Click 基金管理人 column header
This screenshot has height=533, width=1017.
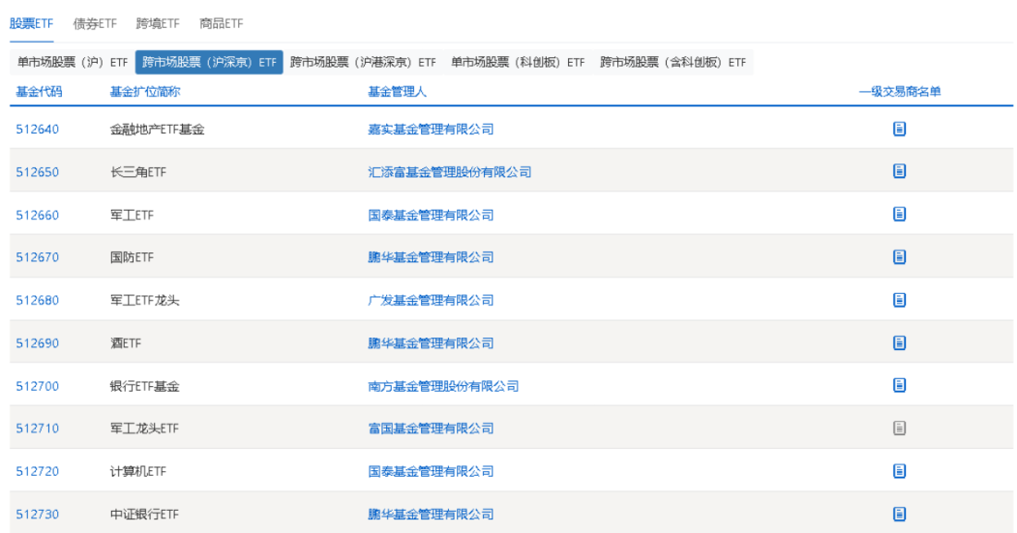click(397, 92)
